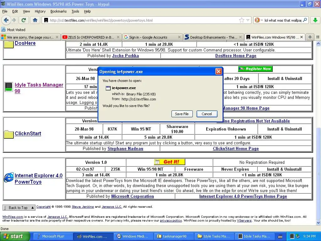Click the DosHere folder icon
This screenshot has width=321, height=241.
pos(8,44)
